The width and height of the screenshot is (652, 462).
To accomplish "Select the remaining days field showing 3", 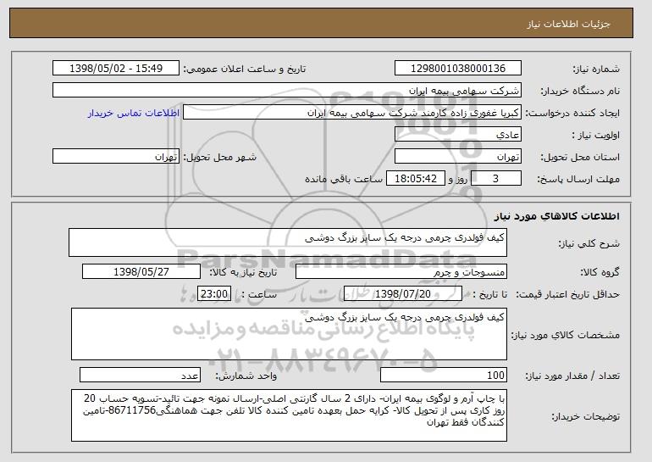I will click(x=495, y=179).
